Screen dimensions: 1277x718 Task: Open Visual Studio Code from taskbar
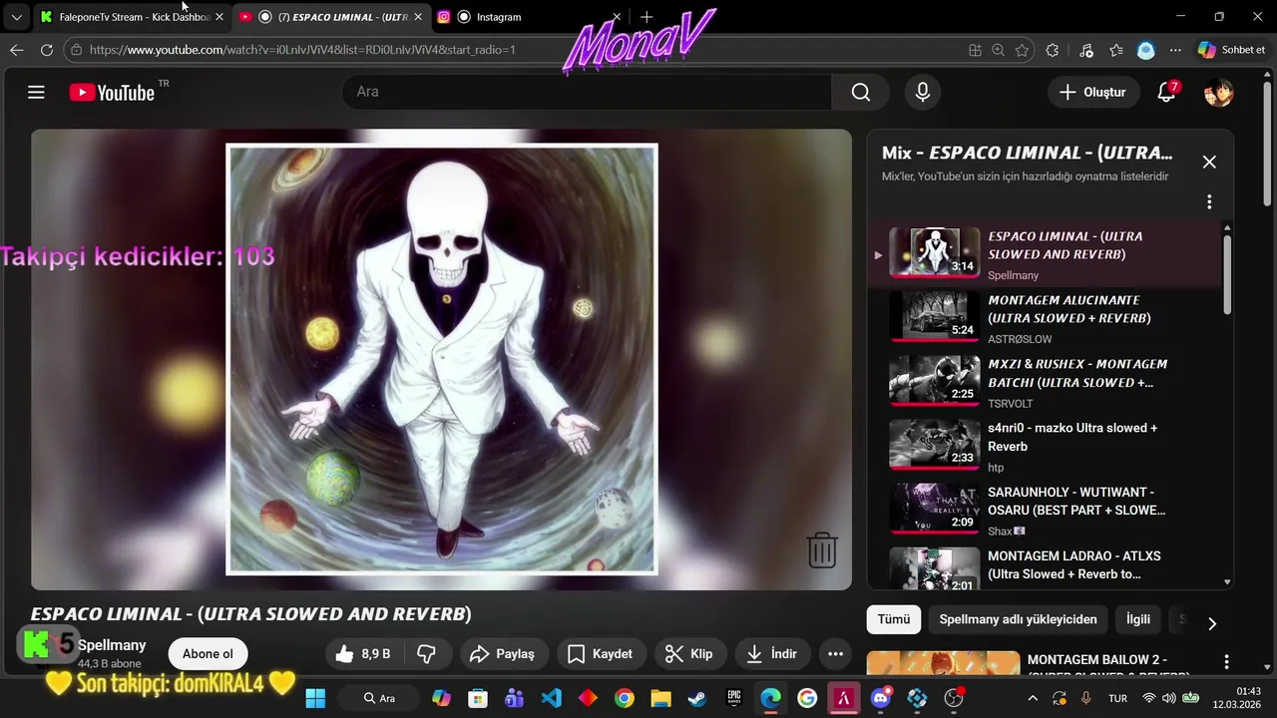click(x=551, y=698)
